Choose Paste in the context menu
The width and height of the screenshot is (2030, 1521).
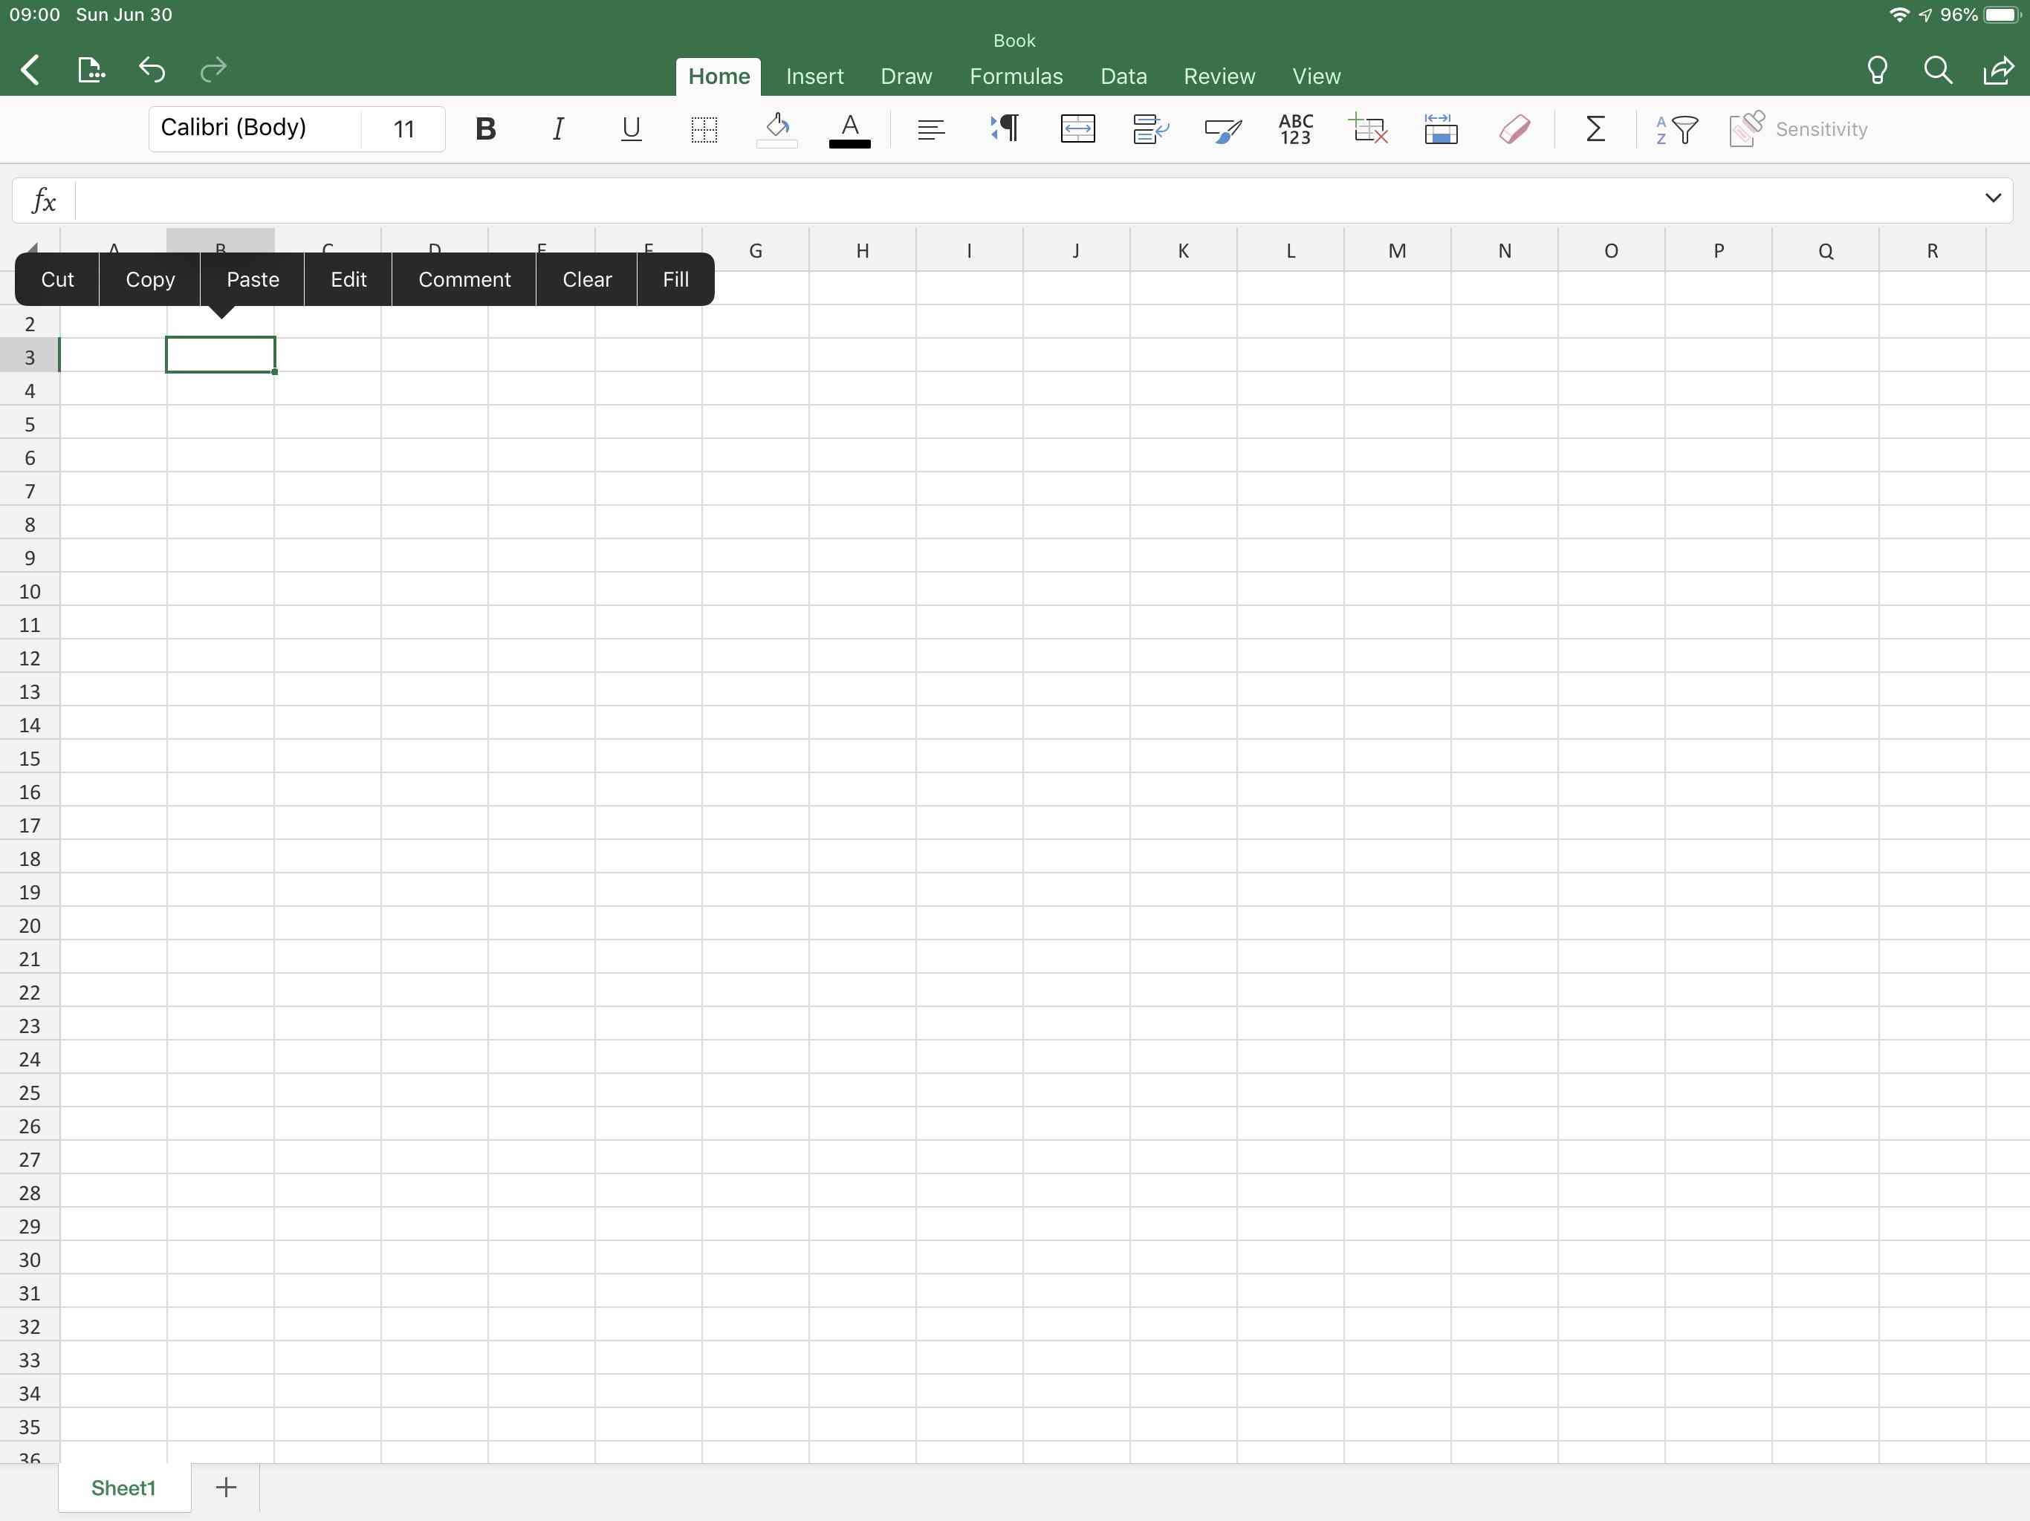pyautogui.click(x=253, y=279)
